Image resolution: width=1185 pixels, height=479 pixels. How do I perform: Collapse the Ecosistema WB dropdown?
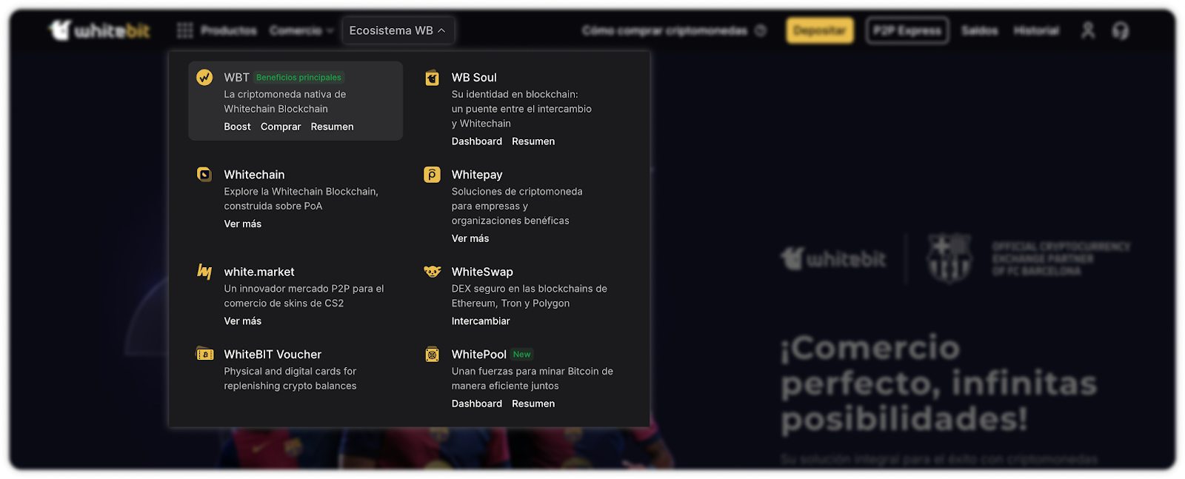click(398, 30)
